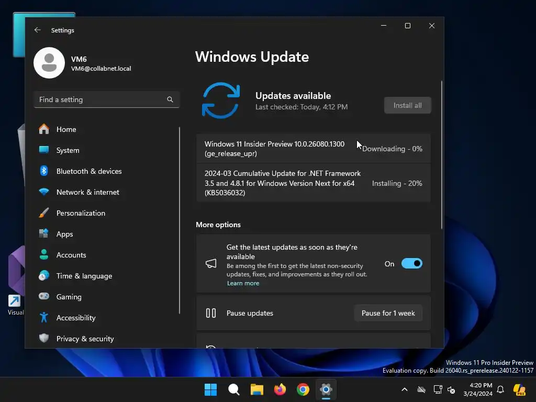Viewport: 536px width, 402px height.
Task: Click Pause for 1 week button
Action: point(388,313)
